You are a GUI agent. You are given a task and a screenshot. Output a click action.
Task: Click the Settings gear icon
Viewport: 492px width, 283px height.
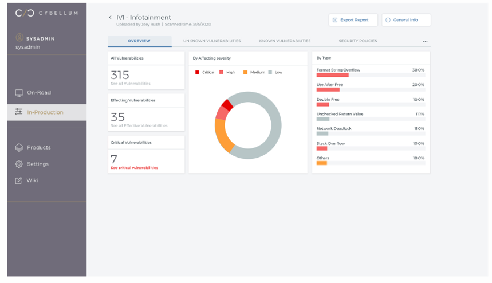[19, 164]
